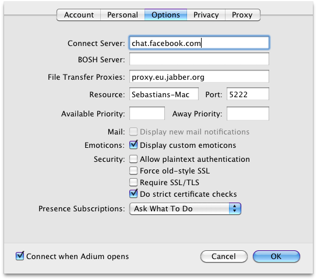Enable Allow plaintext authentication
This screenshot has height=280, width=317.
click(133, 159)
